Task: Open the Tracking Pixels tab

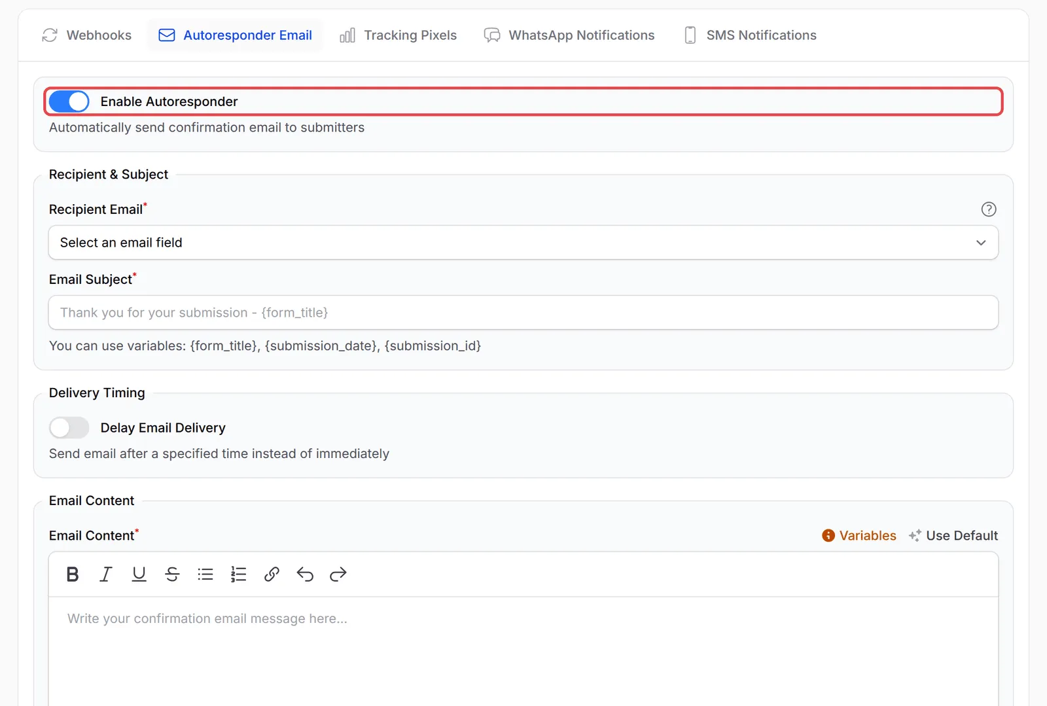Action: pos(399,35)
